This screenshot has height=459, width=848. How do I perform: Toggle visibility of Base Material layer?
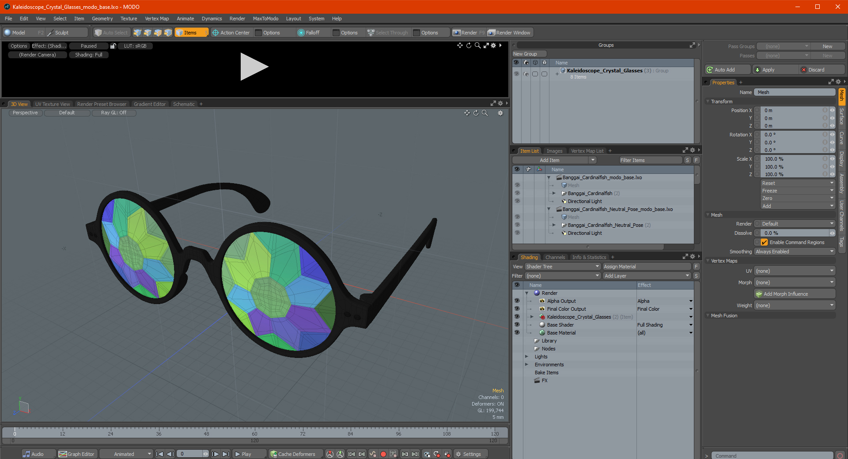[x=517, y=333]
